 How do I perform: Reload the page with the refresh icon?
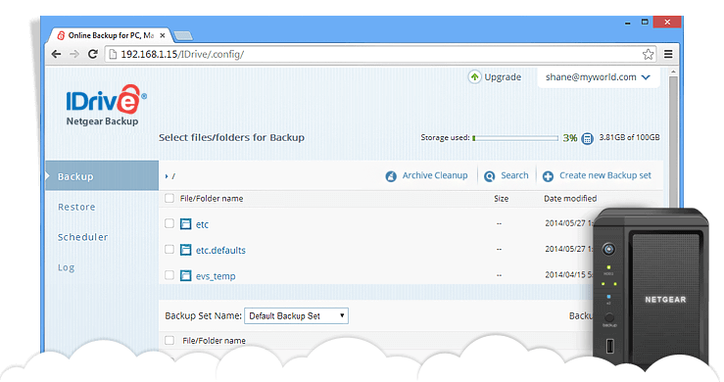pos(93,54)
